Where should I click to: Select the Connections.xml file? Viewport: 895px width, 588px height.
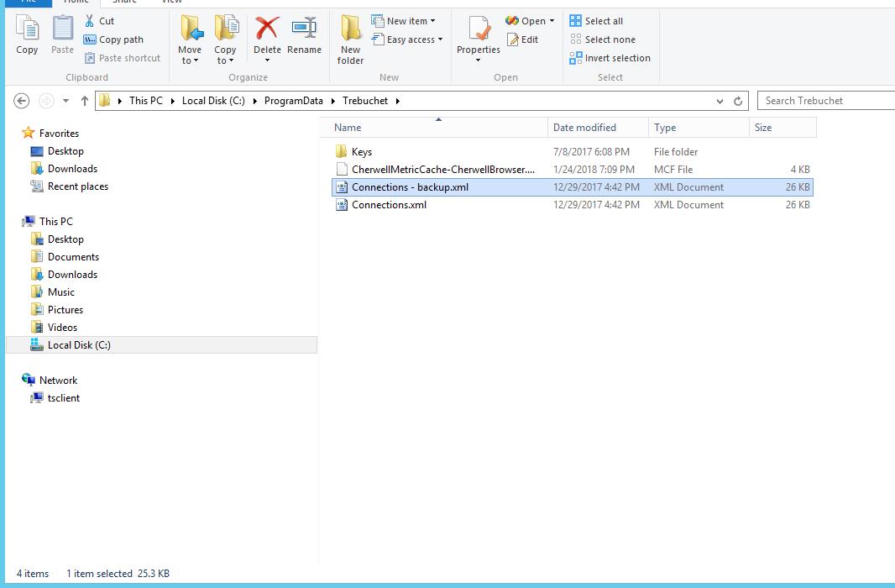coord(389,205)
